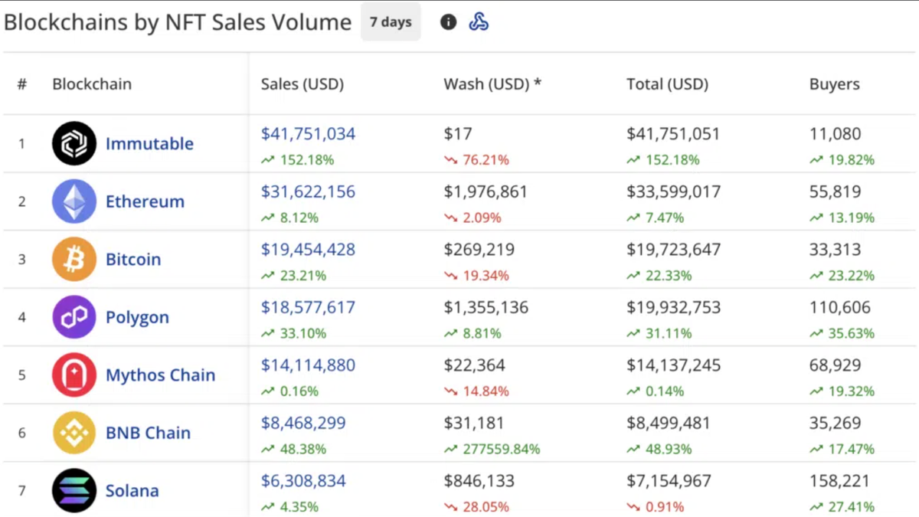Select the wash value $1,976,861

[x=486, y=191]
